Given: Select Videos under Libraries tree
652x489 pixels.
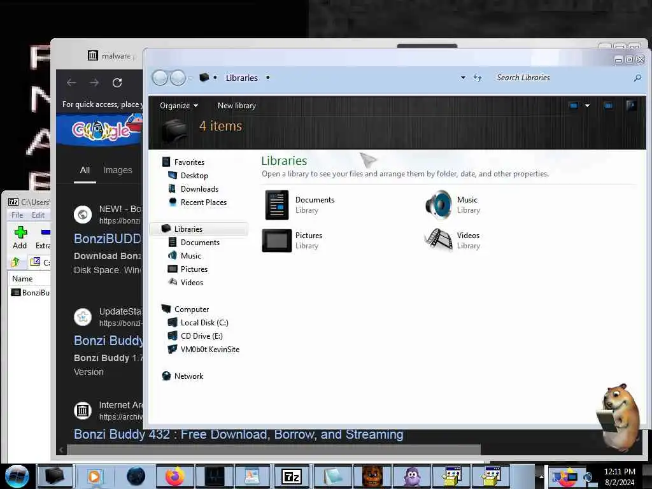Looking at the screenshot, I should coord(192,282).
